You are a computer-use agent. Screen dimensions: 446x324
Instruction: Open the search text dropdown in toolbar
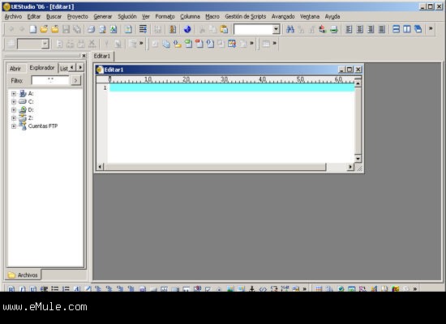click(276, 29)
